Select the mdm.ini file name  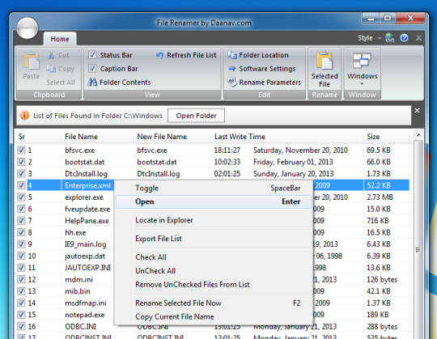coord(78,279)
